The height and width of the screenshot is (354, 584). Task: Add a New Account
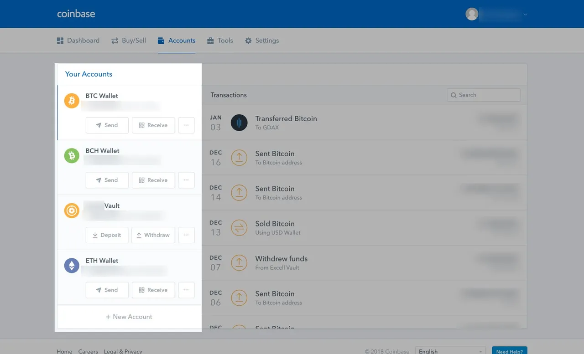pos(129,317)
